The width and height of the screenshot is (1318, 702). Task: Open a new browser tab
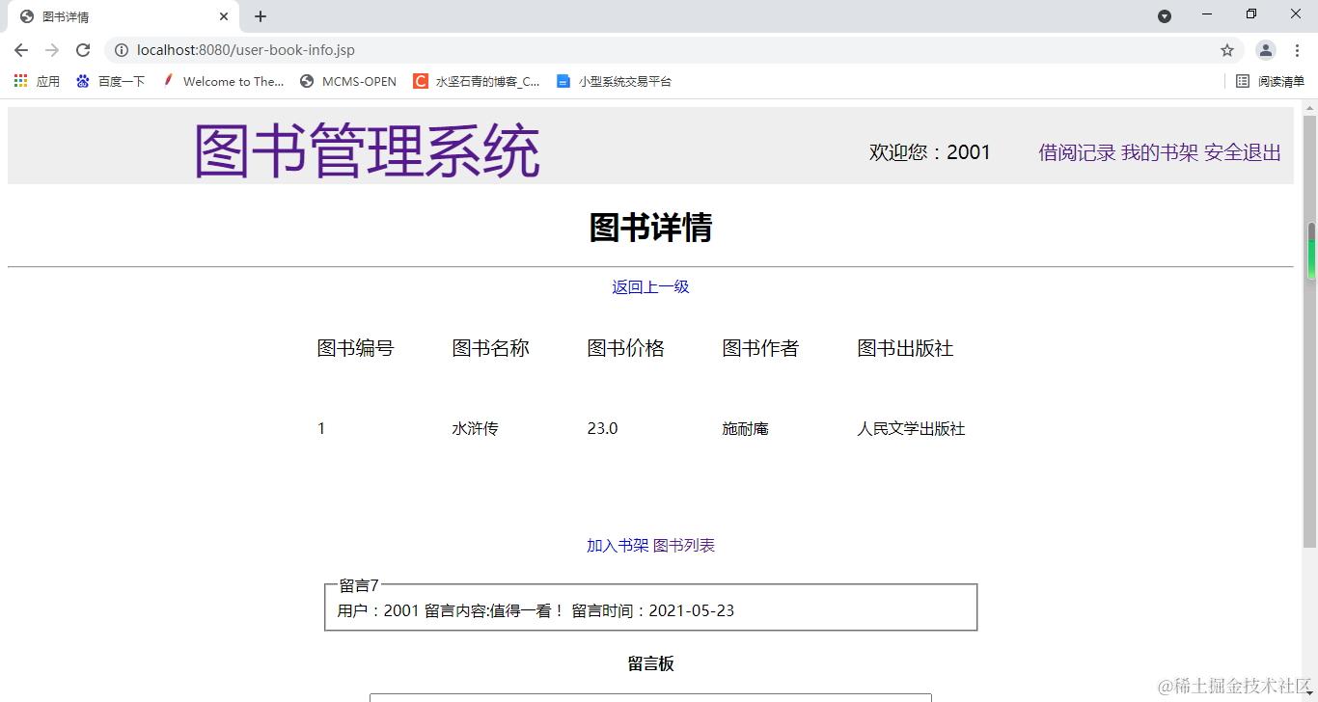pyautogui.click(x=260, y=16)
